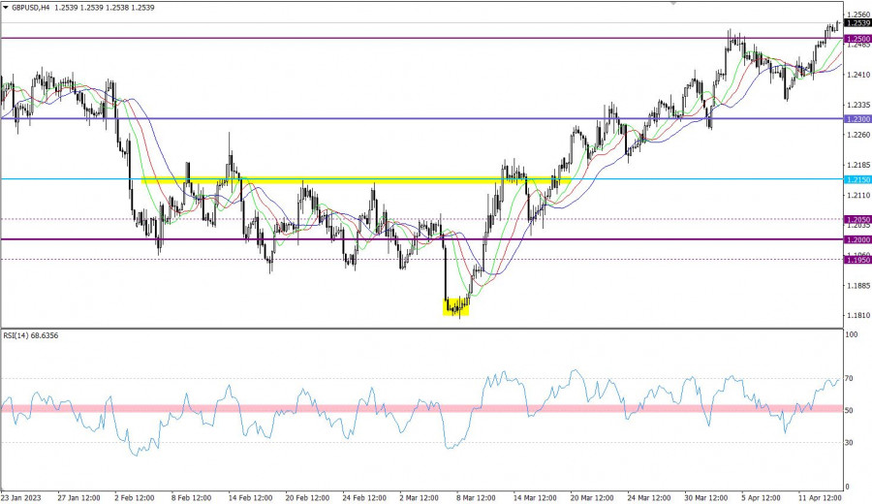Open the GBPUSD,H4 chart dropdown arrow
Viewport: 872px width, 504px height.
click(6, 8)
